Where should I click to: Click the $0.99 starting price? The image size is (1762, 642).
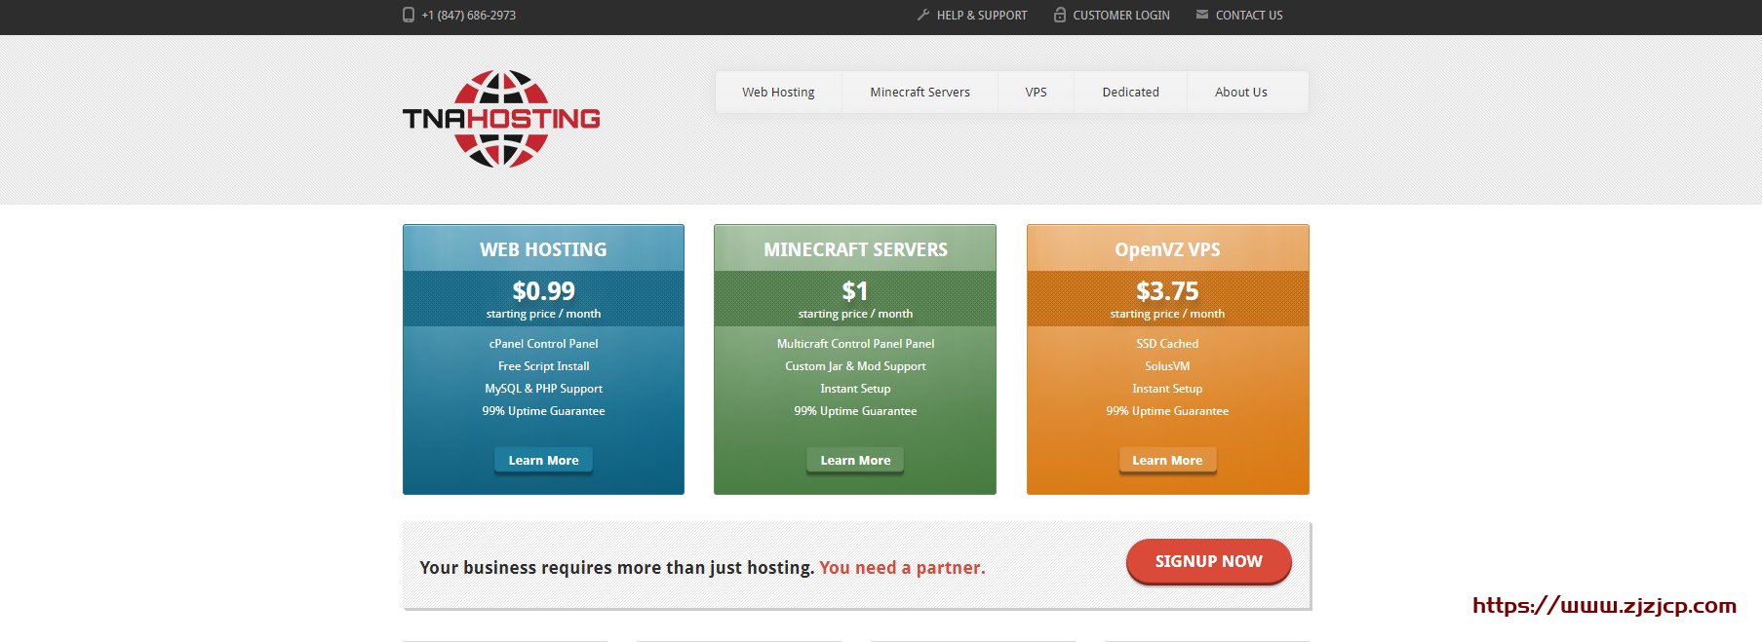(x=543, y=291)
